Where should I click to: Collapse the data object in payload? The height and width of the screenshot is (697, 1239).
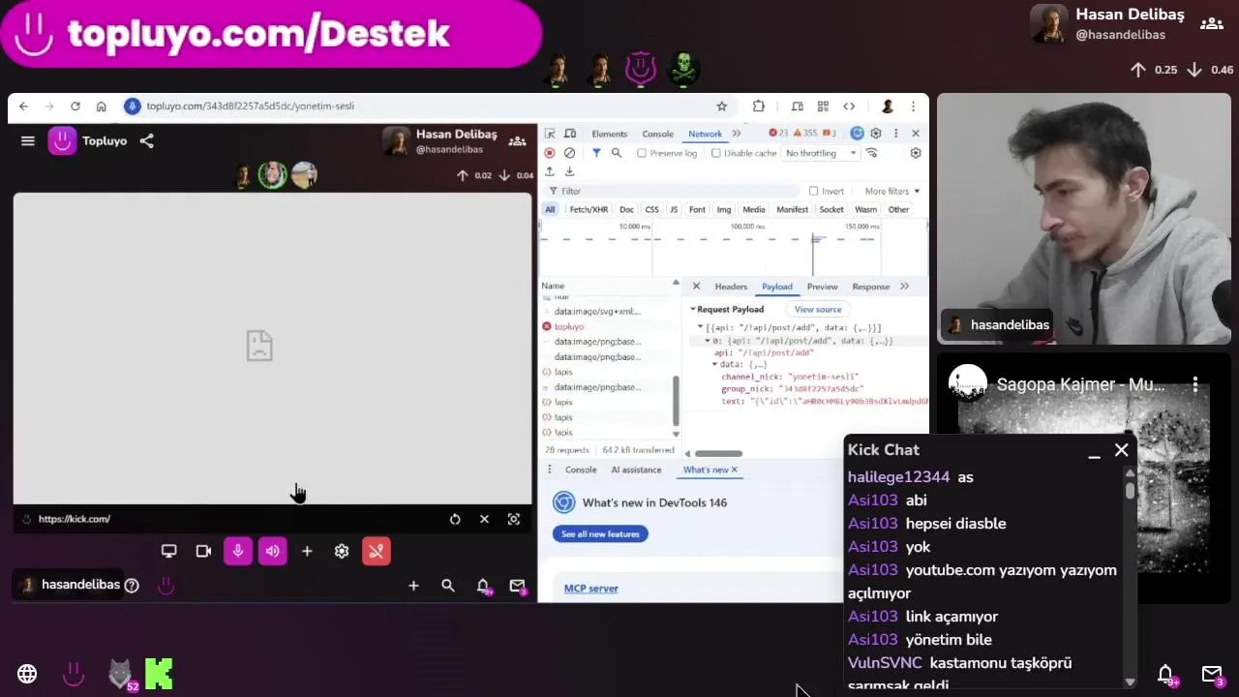pyautogui.click(x=714, y=365)
